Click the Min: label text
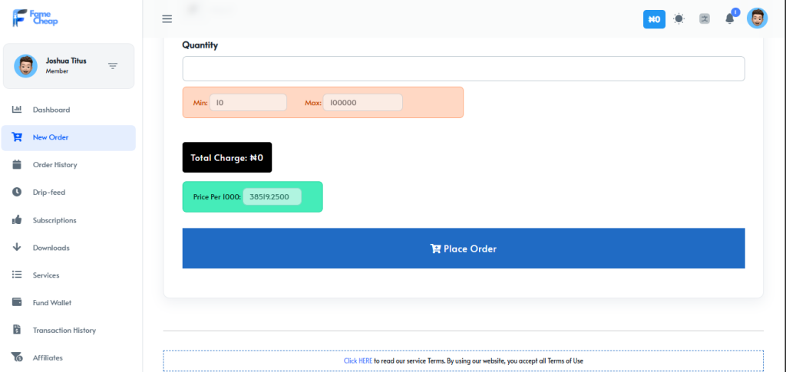Image resolution: width=786 pixels, height=372 pixels. point(200,103)
